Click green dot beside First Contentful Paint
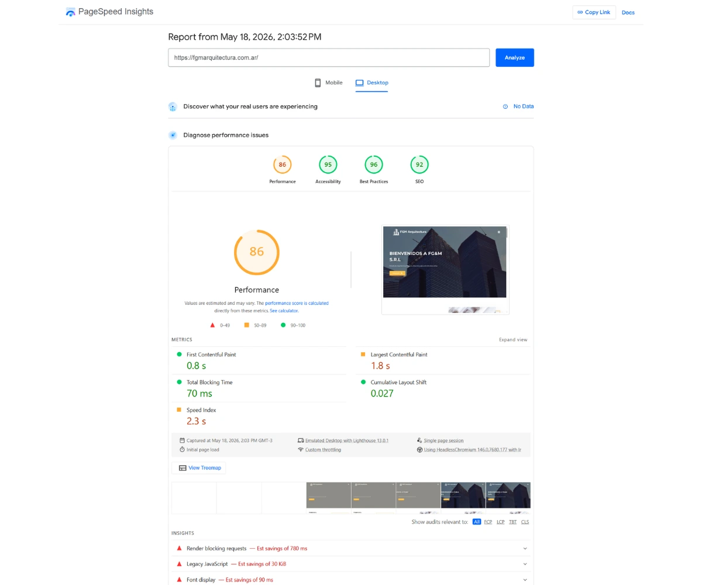The height and width of the screenshot is (585, 702). coord(180,355)
